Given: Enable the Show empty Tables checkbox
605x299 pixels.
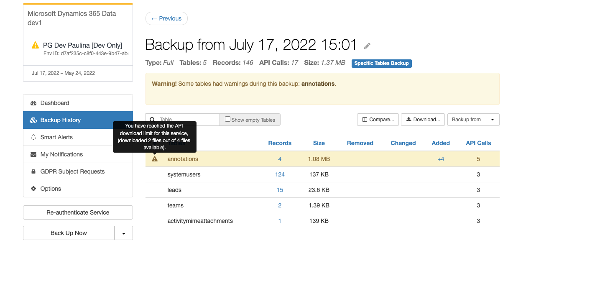Looking at the screenshot, I should coord(227,119).
